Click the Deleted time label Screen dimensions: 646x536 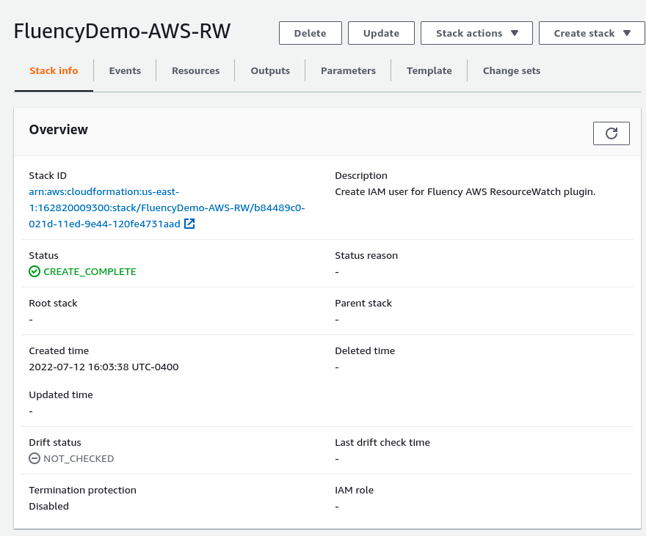pyautogui.click(x=365, y=350)
